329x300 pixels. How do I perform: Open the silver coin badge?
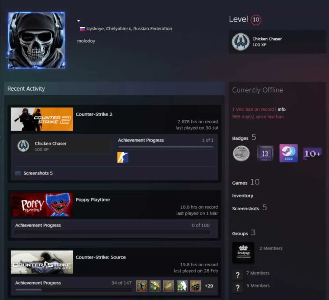coord(241,153)
